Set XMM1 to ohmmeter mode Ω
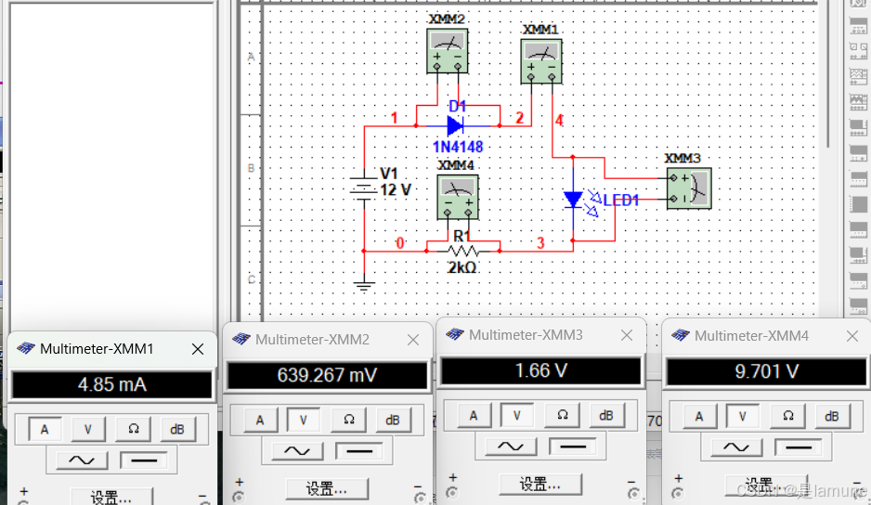Screen dimensions: 871x505 (x=134, y=430)
